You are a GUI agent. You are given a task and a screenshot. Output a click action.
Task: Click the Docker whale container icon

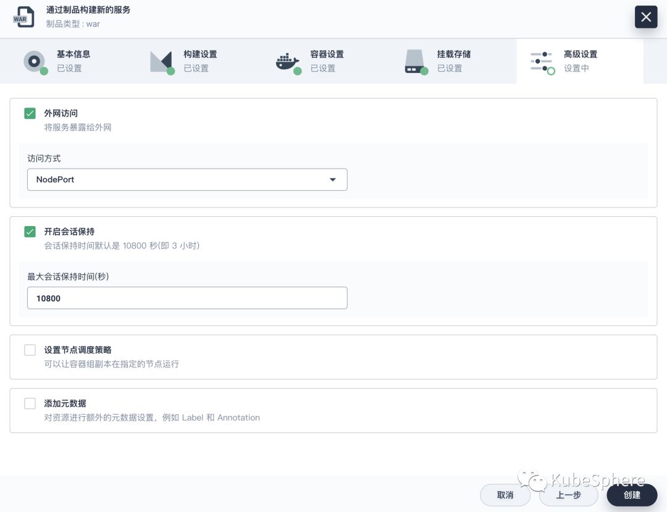pyautogui.click(x=288, y=63)
